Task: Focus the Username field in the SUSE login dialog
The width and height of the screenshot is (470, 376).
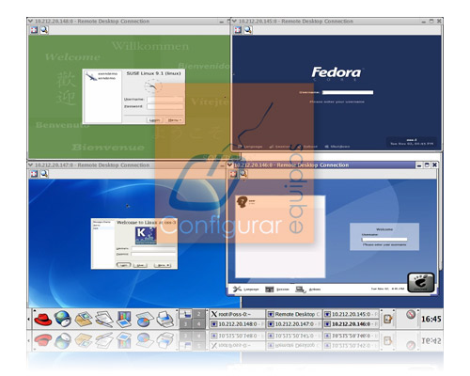Action: tap(165, 100)
